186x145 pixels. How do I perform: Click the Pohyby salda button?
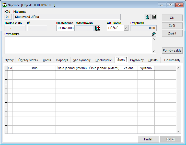pyautogui.click(x=172, y=50)
